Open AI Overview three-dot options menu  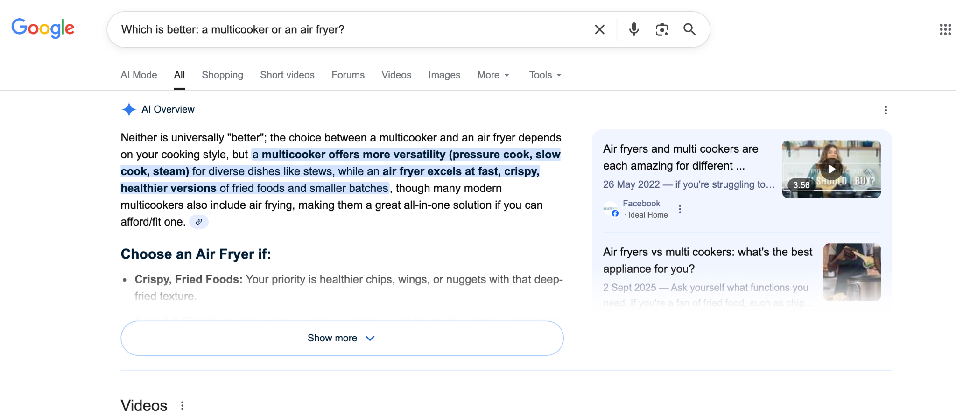(x=886, y=110)
